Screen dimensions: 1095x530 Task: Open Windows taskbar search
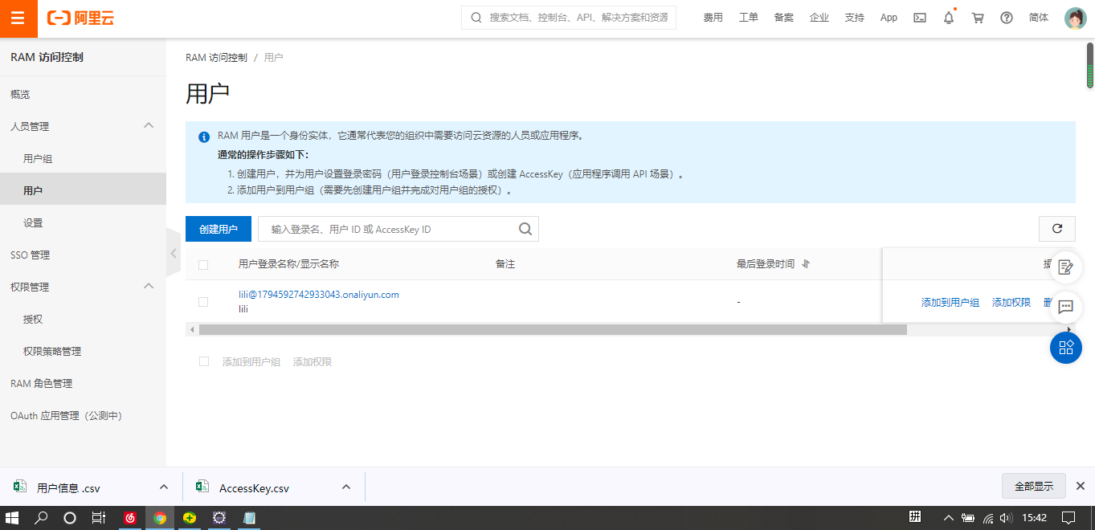41,518
